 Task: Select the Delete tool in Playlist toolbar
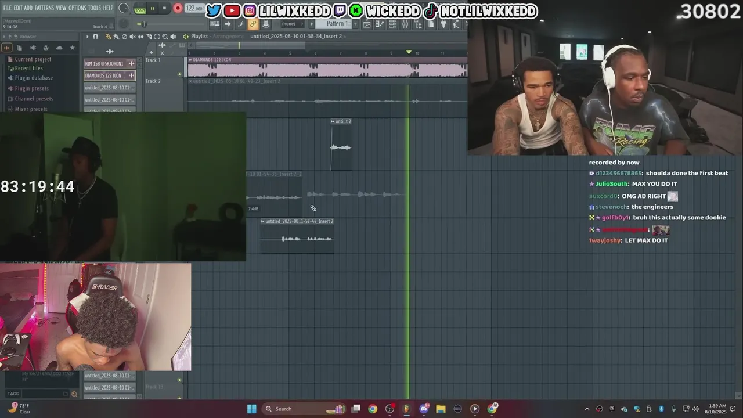tap(124, 37)
